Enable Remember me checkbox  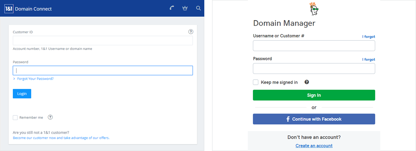tap(15, 117)
